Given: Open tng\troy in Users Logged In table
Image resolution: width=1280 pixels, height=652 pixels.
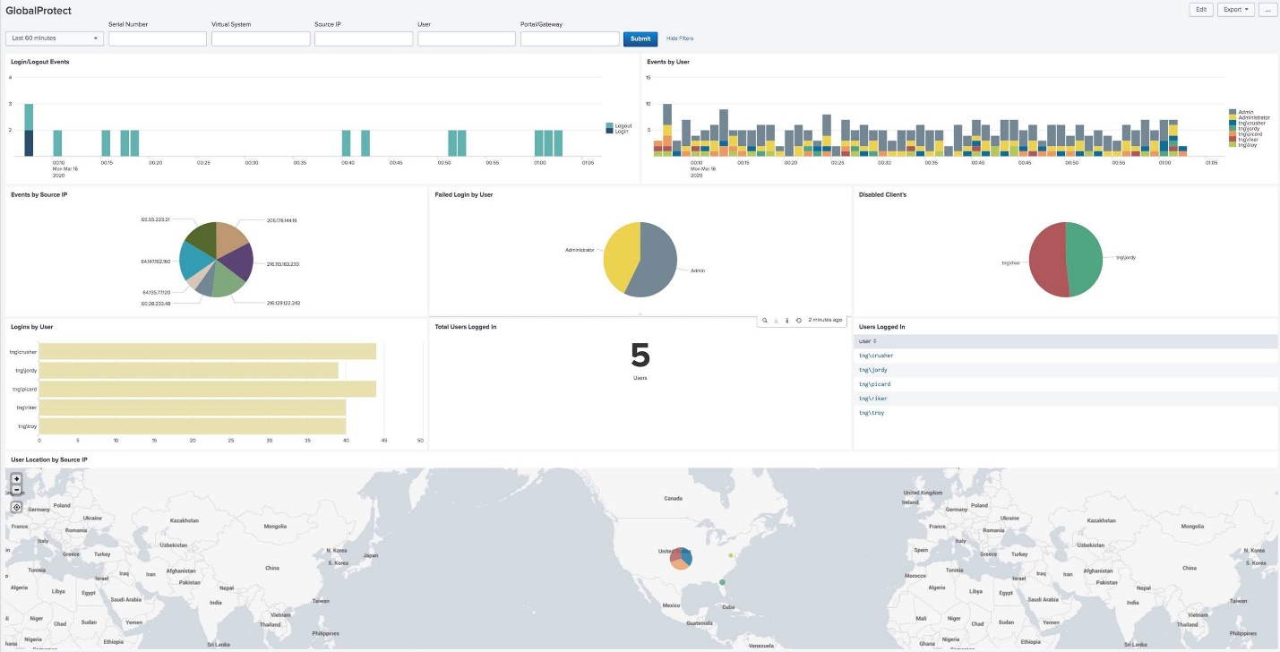Looking at the screenshot, I should coord(872,413).
